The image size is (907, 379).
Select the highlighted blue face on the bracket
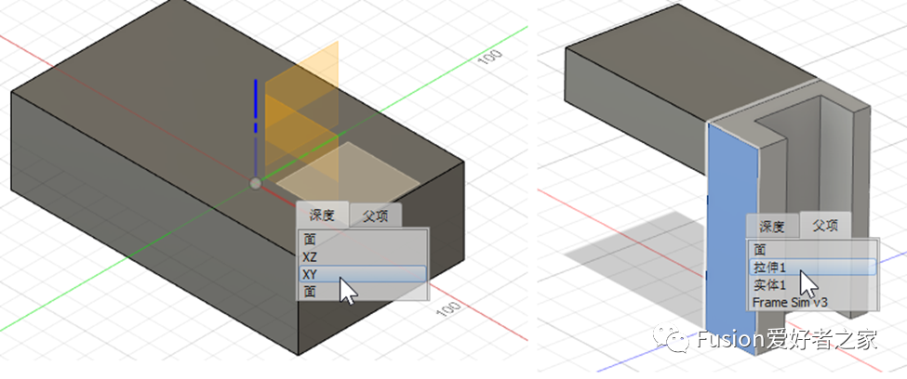(x=733, y=237)
